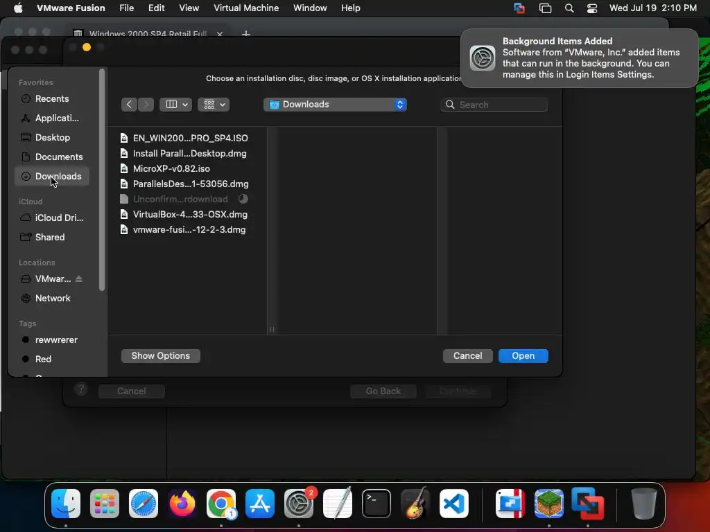
Task: Click the Windows 2000 SP4 Retail tab
Action: pyautogui.click(x=148, y=33)
